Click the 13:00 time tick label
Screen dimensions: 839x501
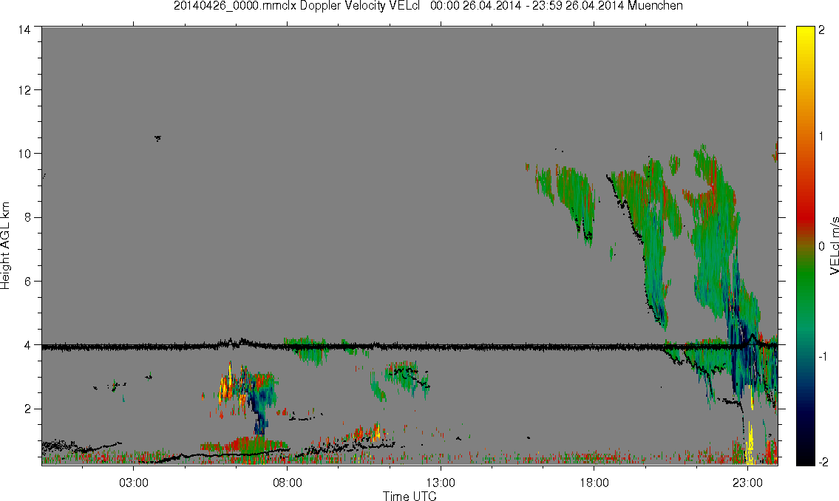[x=441, y=483]
